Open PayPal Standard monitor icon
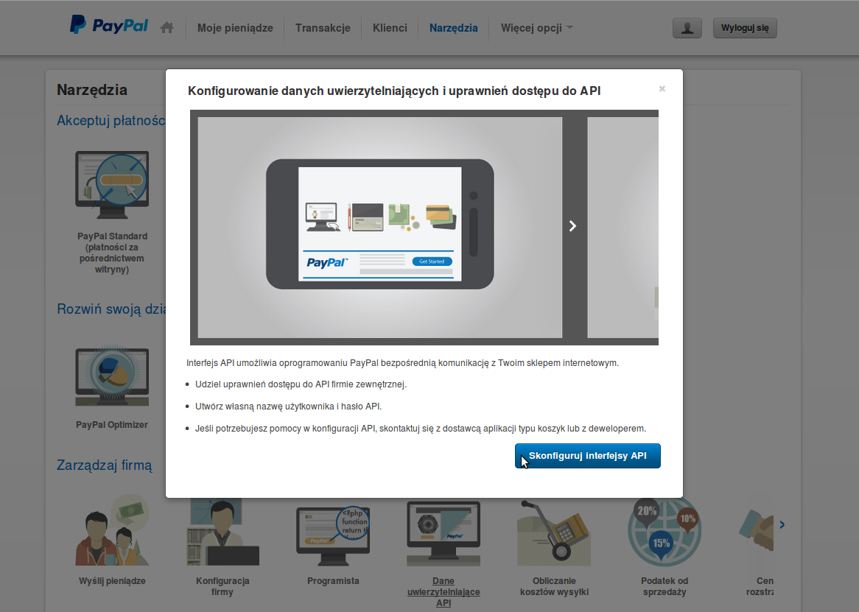Image resolution: width=859 pixels, height=612 pixels. 112,184
